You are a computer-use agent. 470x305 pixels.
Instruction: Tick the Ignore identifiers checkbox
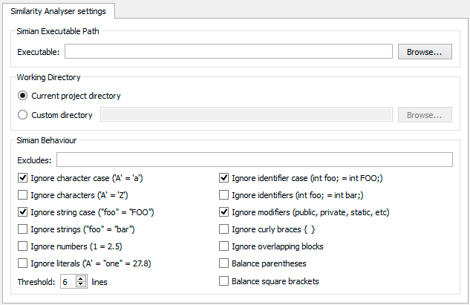point(224,195)
